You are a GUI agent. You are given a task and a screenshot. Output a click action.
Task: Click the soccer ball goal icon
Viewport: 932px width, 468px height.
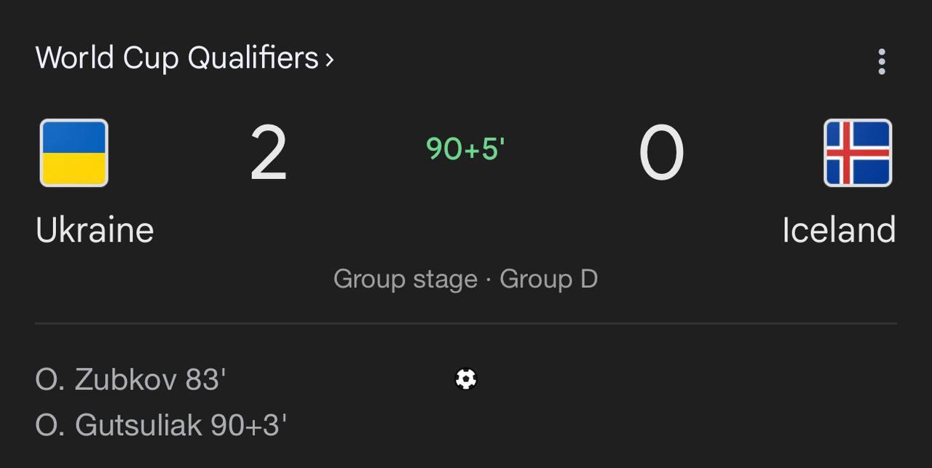pos(466,379)
